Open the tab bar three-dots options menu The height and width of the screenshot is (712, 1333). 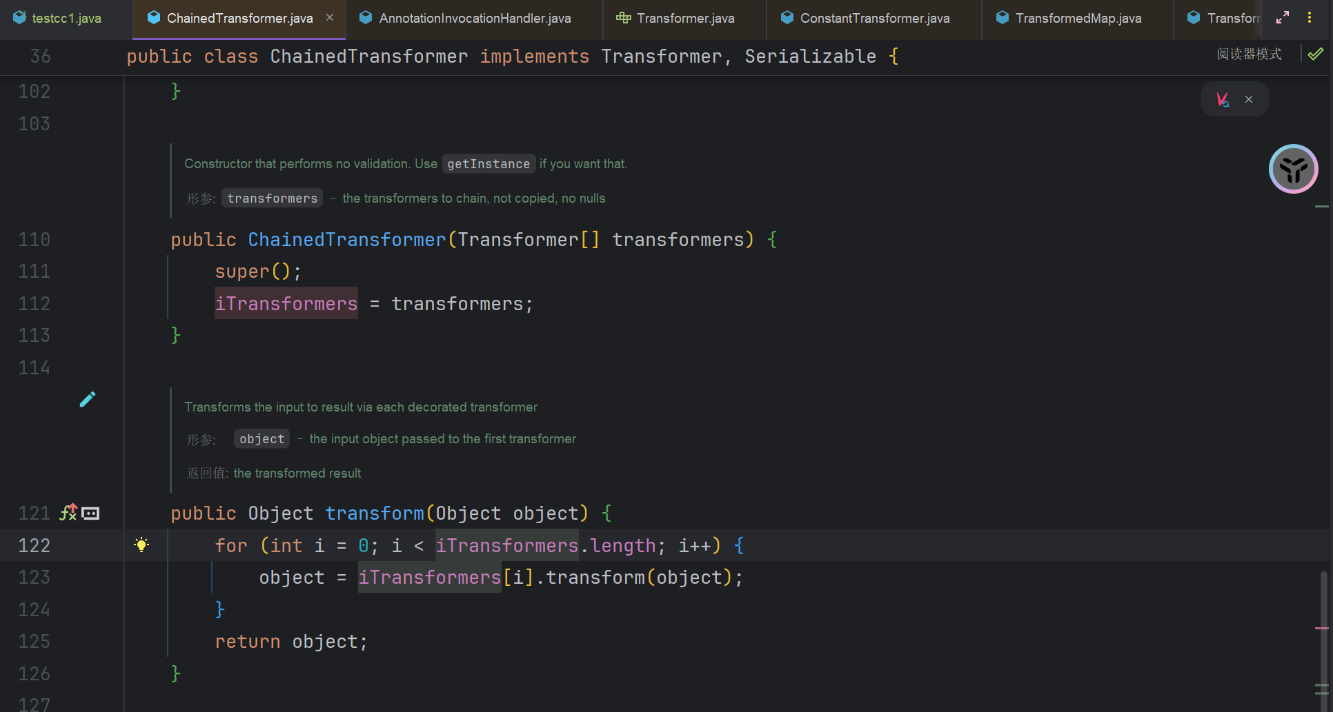coord(1310,18)
